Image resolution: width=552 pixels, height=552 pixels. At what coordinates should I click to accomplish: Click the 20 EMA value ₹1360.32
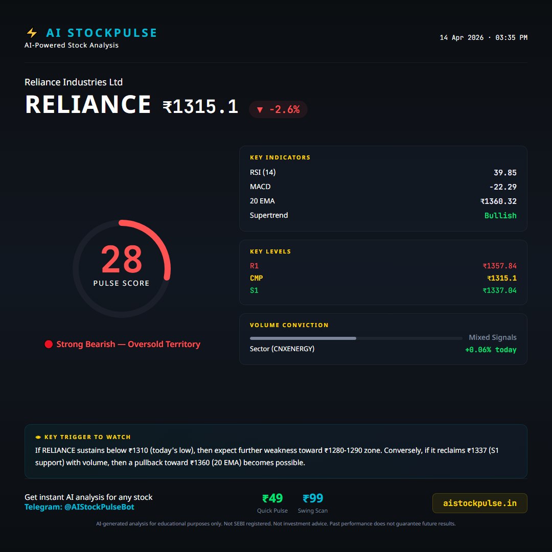(498, 201)
